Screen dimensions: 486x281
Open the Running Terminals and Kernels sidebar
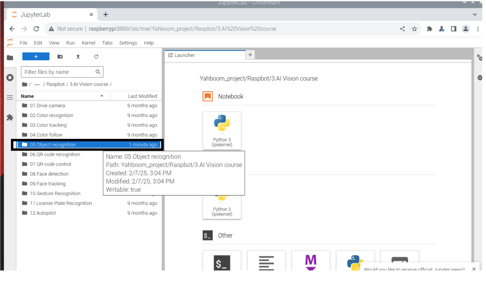(10, 78)
